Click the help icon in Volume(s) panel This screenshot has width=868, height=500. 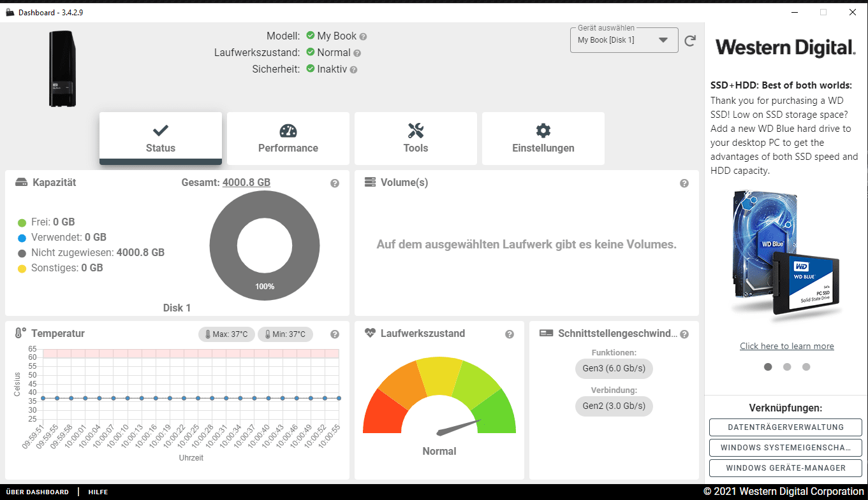click(684, 183)
